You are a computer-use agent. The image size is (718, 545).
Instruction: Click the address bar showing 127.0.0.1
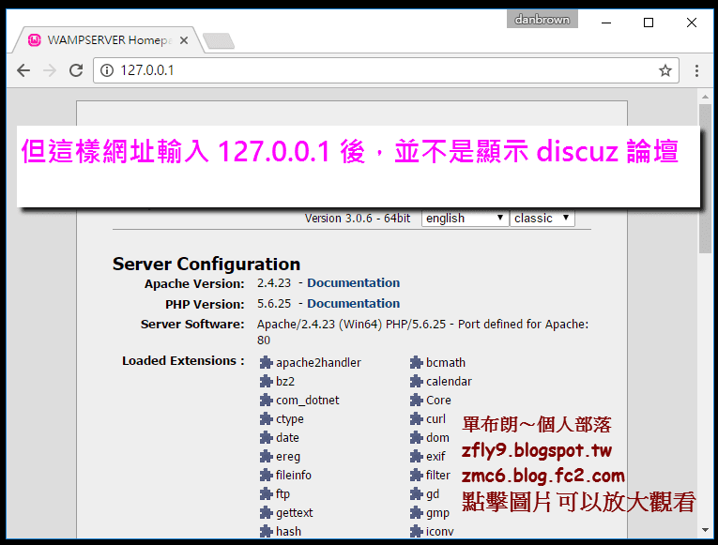[386, 70]
